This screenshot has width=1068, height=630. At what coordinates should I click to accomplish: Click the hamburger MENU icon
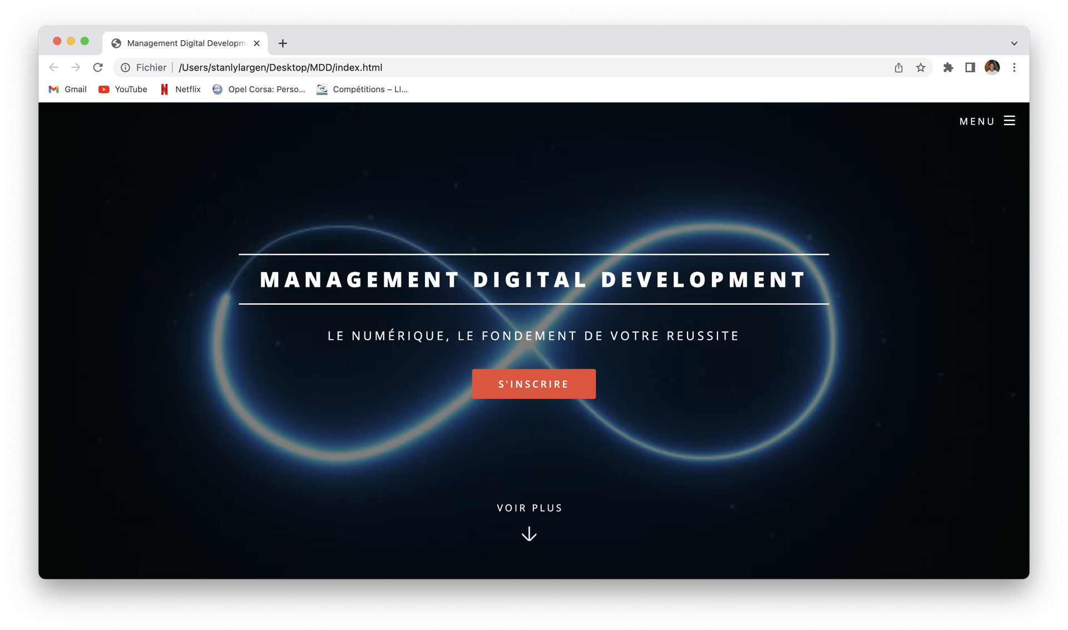pos(1009,121)
